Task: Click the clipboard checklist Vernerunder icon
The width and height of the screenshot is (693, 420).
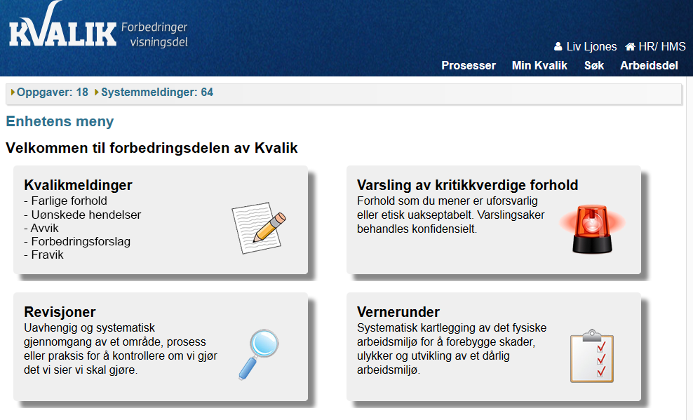Action: [x=592, y=356]
